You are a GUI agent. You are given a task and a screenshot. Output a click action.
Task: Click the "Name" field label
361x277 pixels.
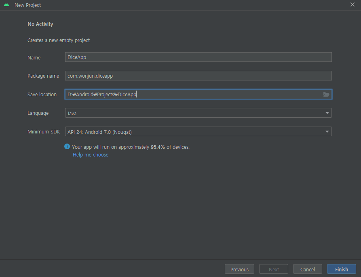click(34, 58)
